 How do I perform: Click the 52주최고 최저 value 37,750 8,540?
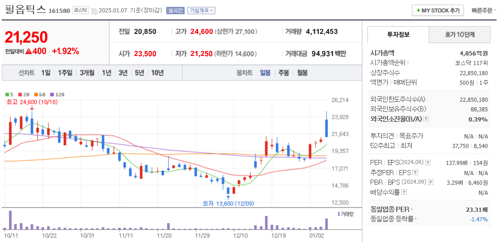[x=469, y=146]
